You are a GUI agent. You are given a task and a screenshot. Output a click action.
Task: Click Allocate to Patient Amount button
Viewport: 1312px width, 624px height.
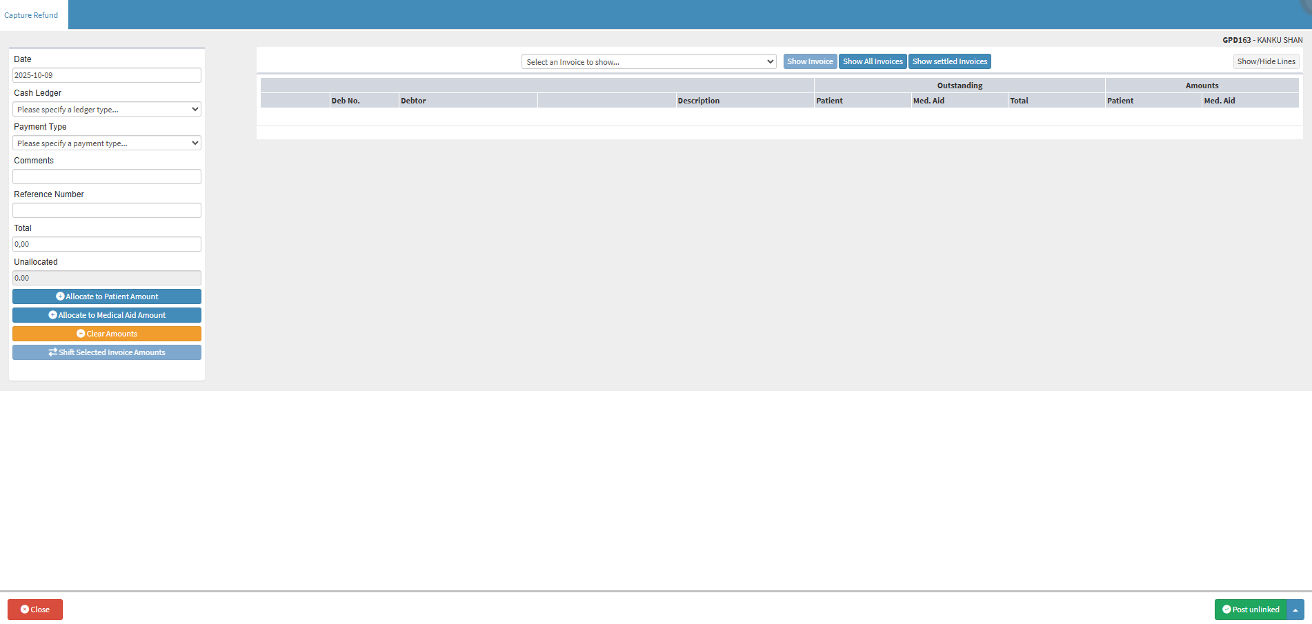[x=107, y=296]
